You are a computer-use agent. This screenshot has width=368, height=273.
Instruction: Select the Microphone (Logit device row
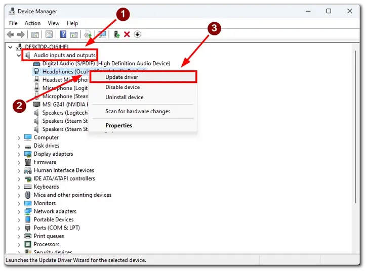(61, 88)
